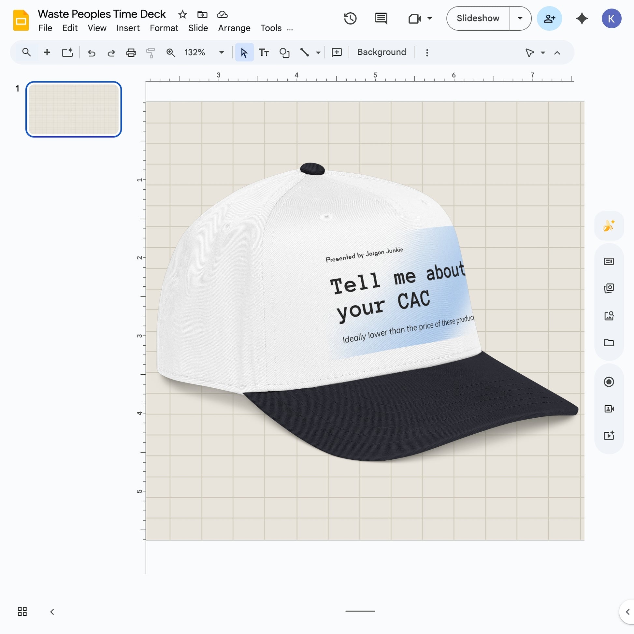Redo the last action
634x634 pixels.
point(111,52)
